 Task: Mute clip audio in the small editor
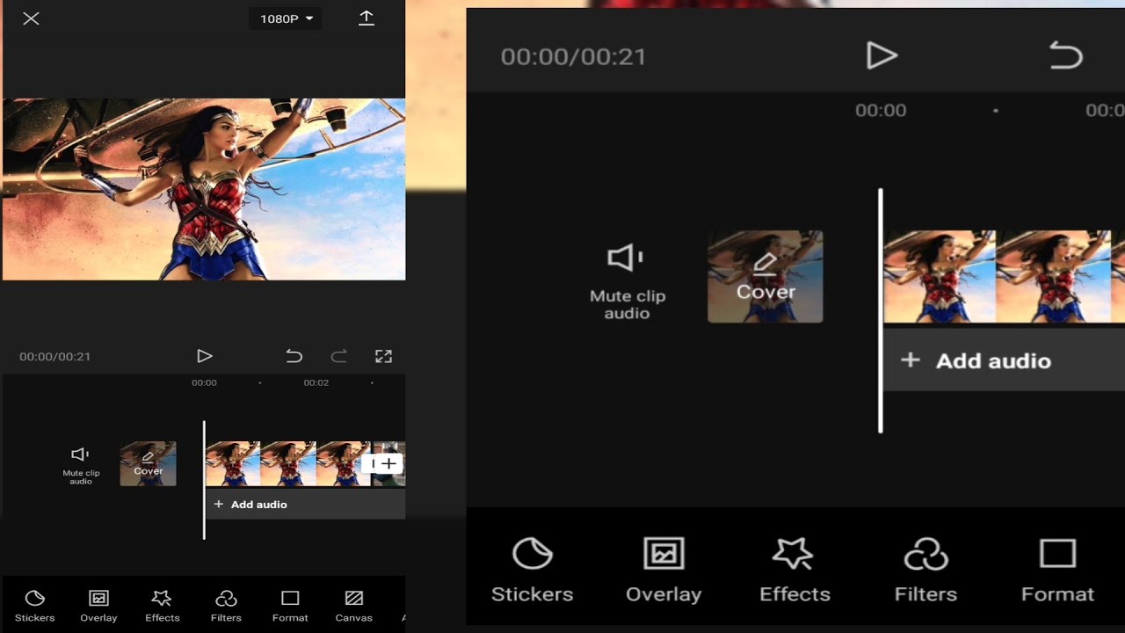81,464
